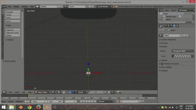
Task: Click the Blender logo in the info header
Action: pos(116,6)
